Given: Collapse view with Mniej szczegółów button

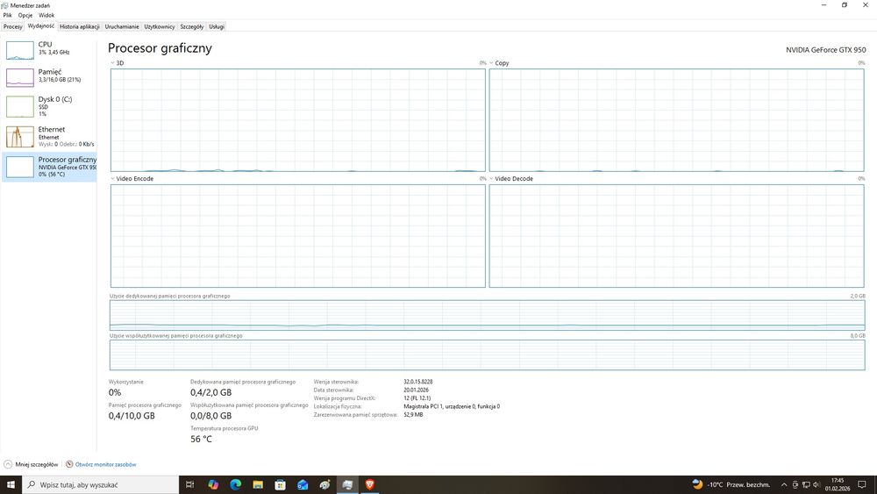Looking at the screenshot, I should pyautogui.click(x=32, y=464).
